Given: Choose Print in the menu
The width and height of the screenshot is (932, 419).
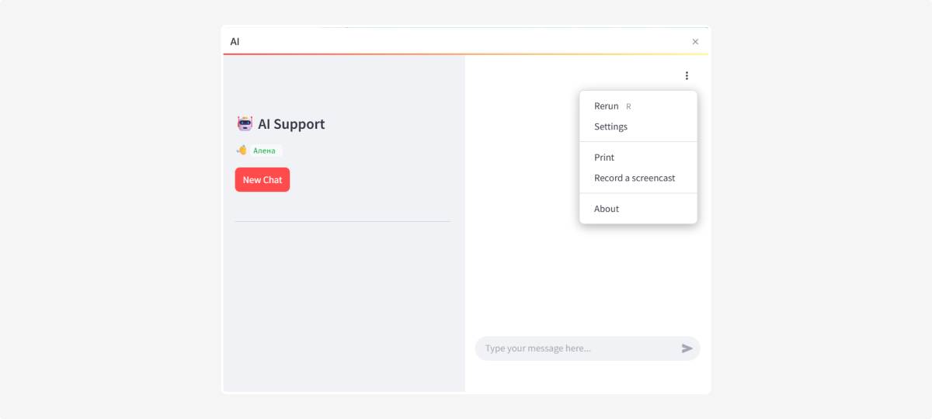Looking at the screenshot, I should (x=604, y=158).
